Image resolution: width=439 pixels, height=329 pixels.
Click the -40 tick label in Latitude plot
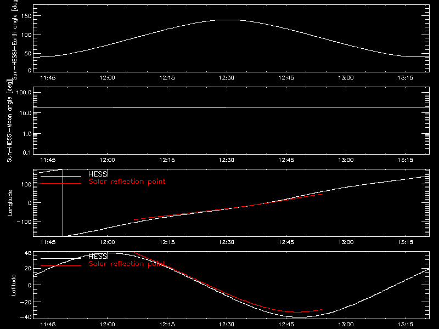(26, 317)
